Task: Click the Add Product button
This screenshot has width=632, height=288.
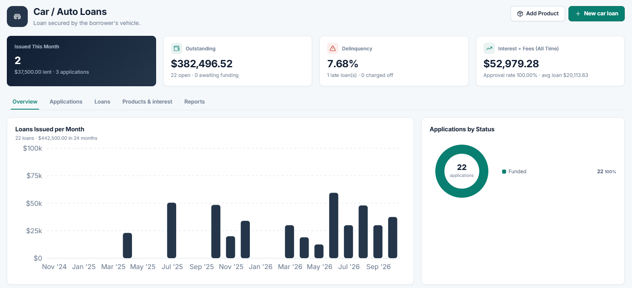Action: pos(538,14)
